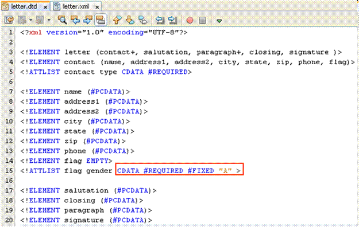Click 'signature' on line 20

coord(84,220)
